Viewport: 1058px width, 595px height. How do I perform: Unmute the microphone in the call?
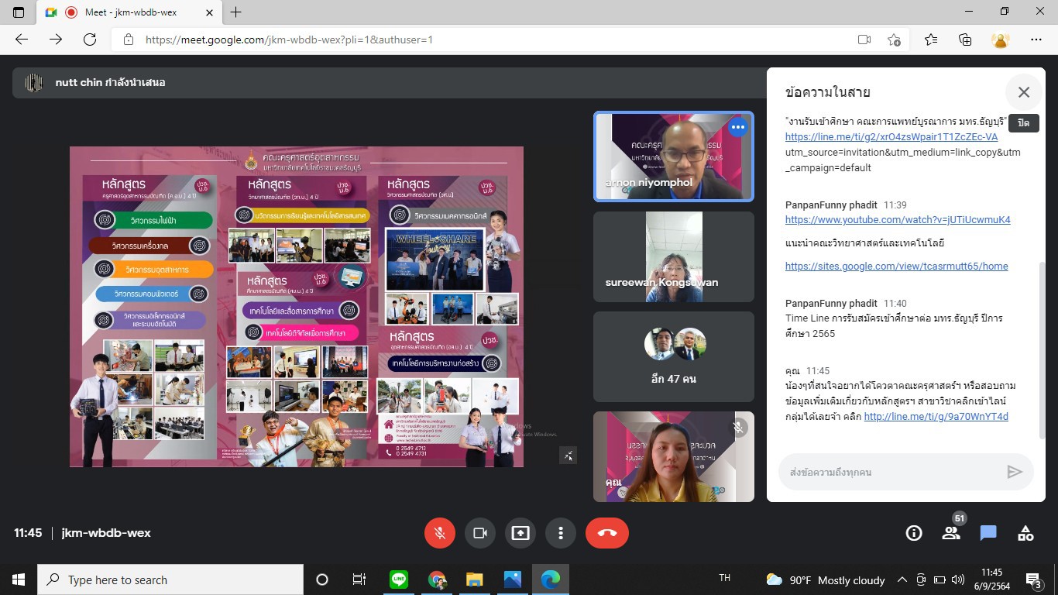coord(439,533)
